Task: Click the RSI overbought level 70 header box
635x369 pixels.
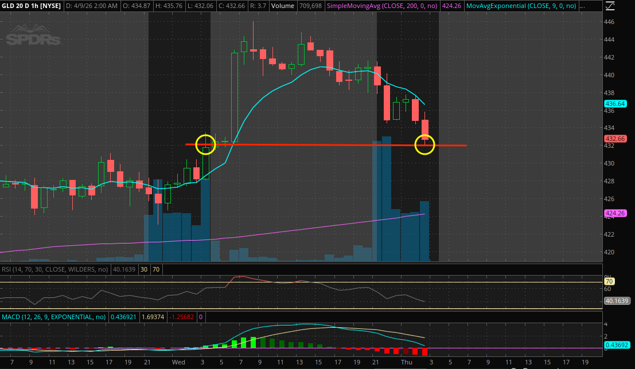Action: tap(156, 269)
